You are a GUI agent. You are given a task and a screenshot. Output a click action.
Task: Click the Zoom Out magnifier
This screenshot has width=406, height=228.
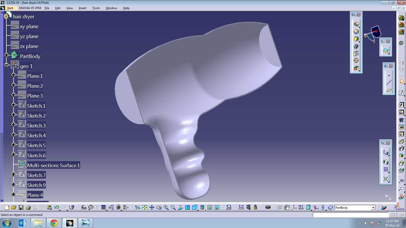(173, 207)
